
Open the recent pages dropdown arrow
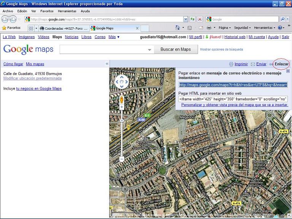click(19, 19)
